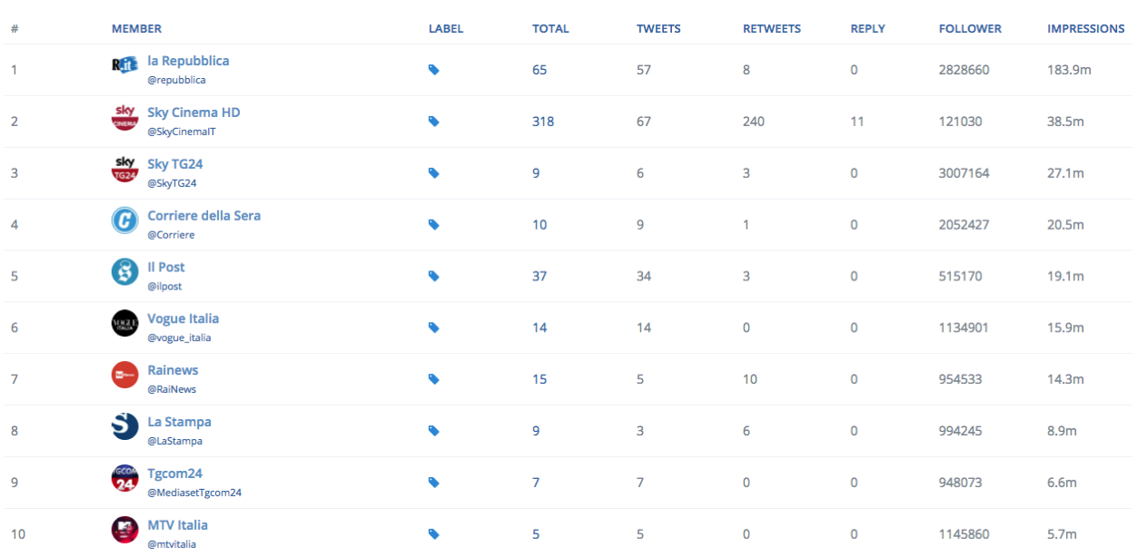Screen dimensions: 1137x557
Task: Sort by the RETWEETS column header
Action: point(771,29)
